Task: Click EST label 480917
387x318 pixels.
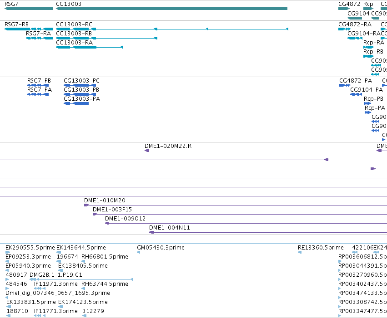Action: pos(16,275)
